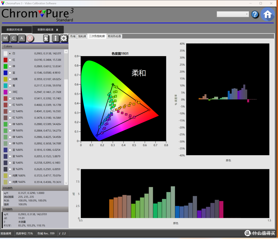
Task: Close the 前期色域校准 tab with X
Action: (57, 30)
